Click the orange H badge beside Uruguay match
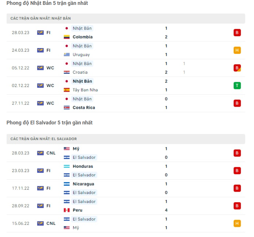 pos(237,50)
